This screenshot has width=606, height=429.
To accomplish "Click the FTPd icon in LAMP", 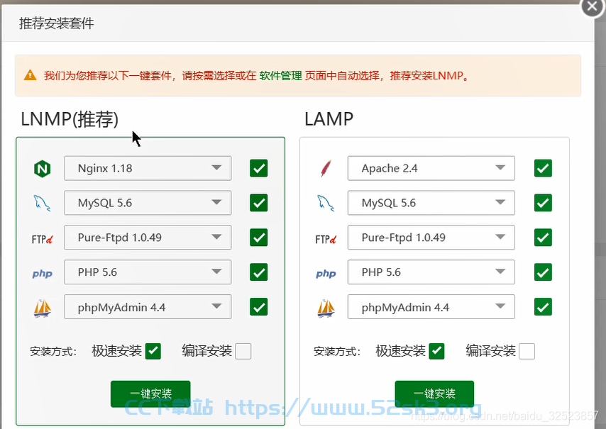I will tap(326, 240).
